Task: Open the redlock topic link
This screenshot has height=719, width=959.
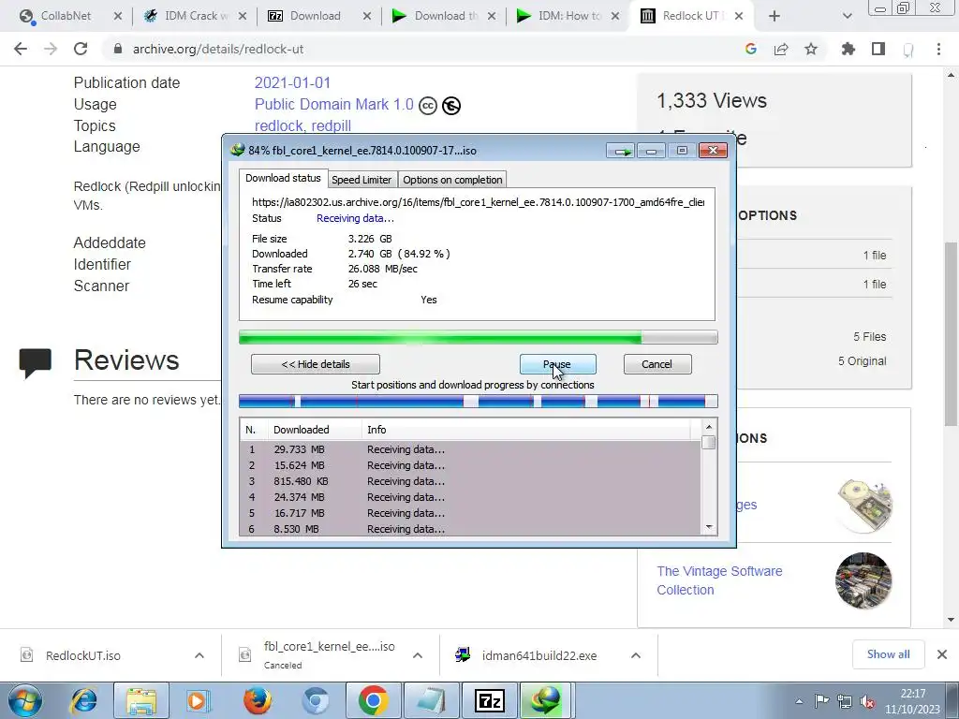Action: (x=279, y=126)
